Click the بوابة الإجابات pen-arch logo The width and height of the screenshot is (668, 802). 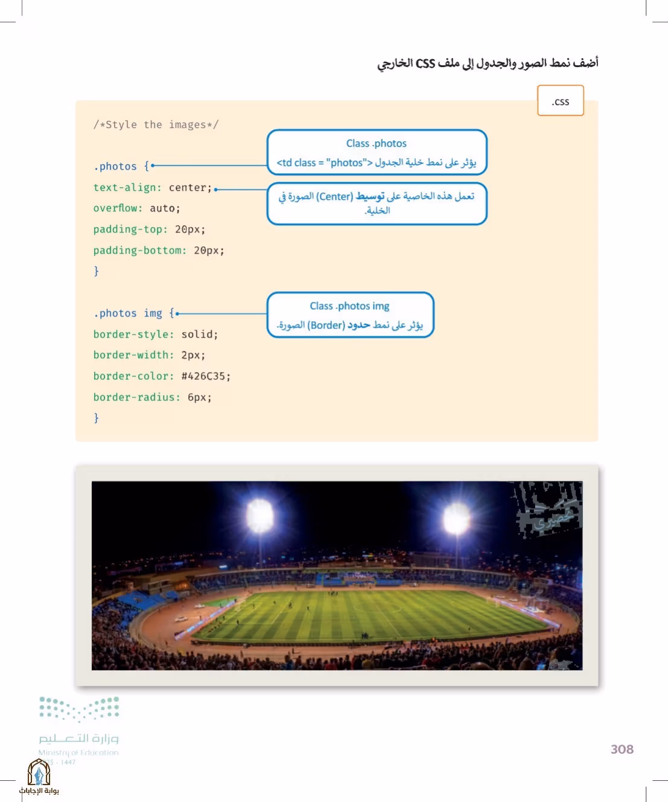pos(39,777)
